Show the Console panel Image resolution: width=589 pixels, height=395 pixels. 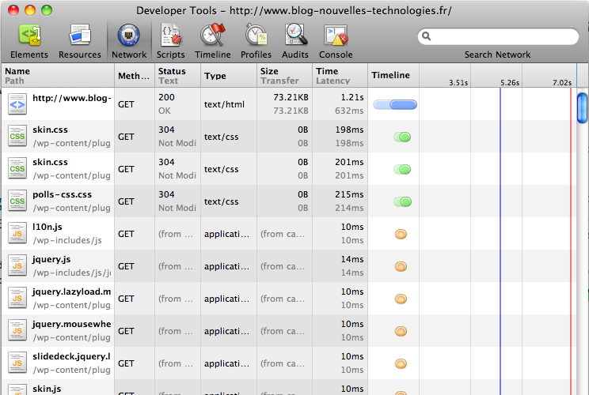(336, 41)
